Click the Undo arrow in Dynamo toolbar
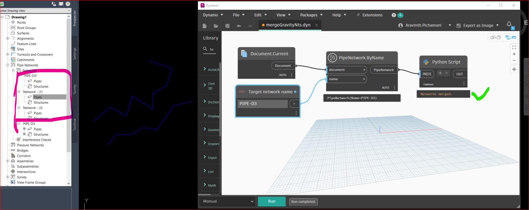 [x=239, y=26]
